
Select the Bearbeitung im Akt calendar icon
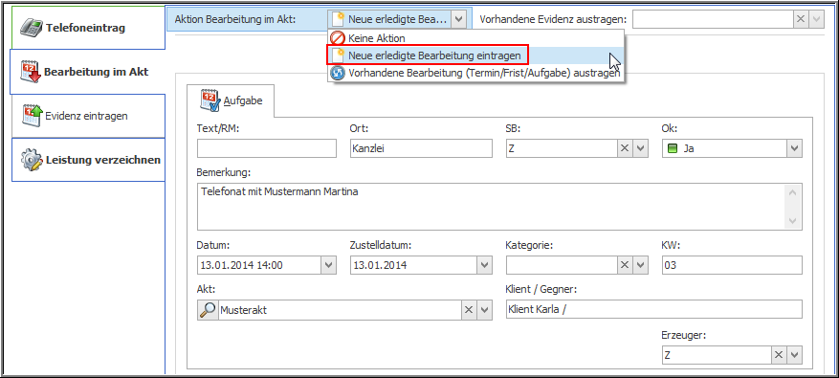(x=31, y=72)
